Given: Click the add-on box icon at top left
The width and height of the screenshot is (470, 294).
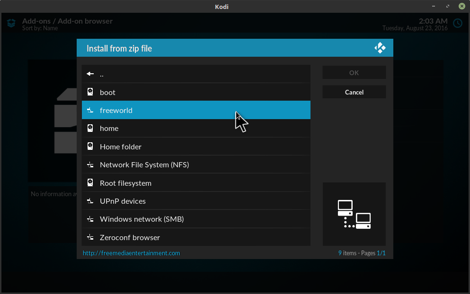Looking at the screenshot, I should [x=11, y=23].
